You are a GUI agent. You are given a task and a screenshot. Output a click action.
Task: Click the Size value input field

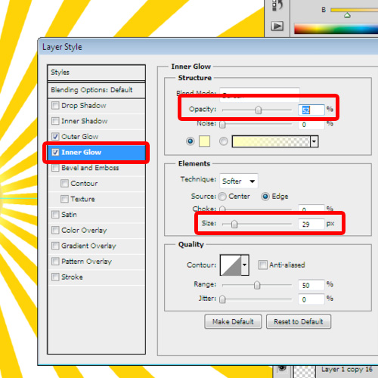click(311, 224)
